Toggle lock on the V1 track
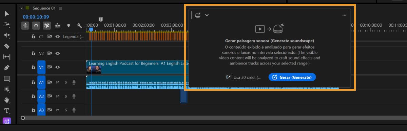407x131 pixels. coord(33,67)
